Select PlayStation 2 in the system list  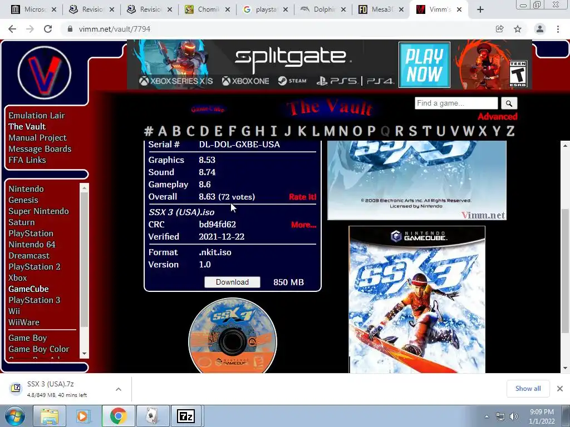tap(35, 266)
